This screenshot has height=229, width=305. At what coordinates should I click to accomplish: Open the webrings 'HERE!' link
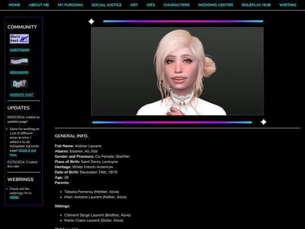14,197
